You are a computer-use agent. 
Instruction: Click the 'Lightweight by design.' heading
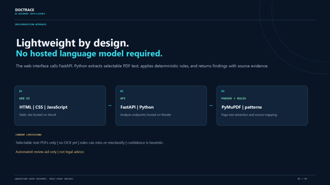point(72,43)
